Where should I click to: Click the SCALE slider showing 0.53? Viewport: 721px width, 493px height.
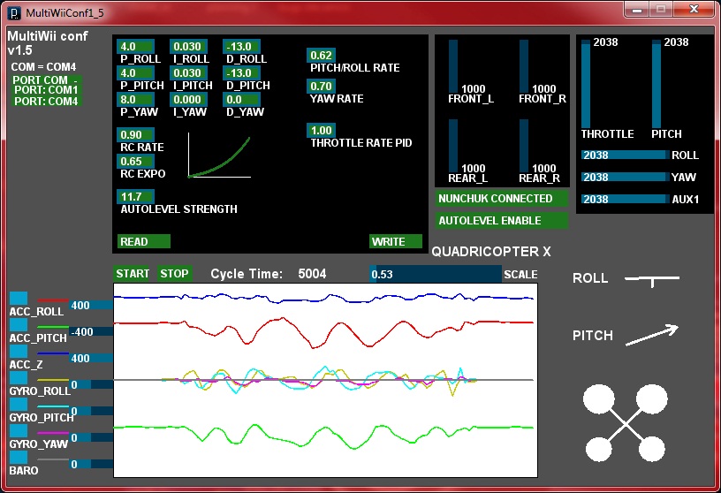436,275
